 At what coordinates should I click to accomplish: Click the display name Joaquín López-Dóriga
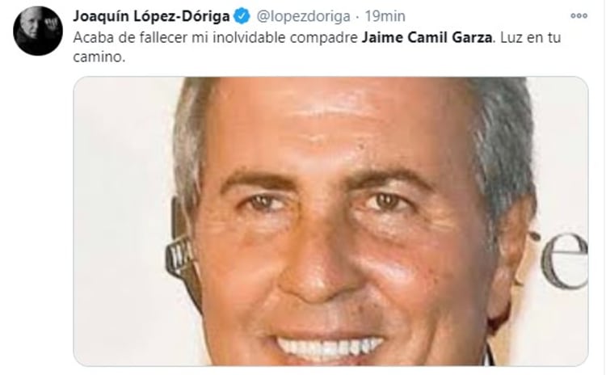click(151, 16)
